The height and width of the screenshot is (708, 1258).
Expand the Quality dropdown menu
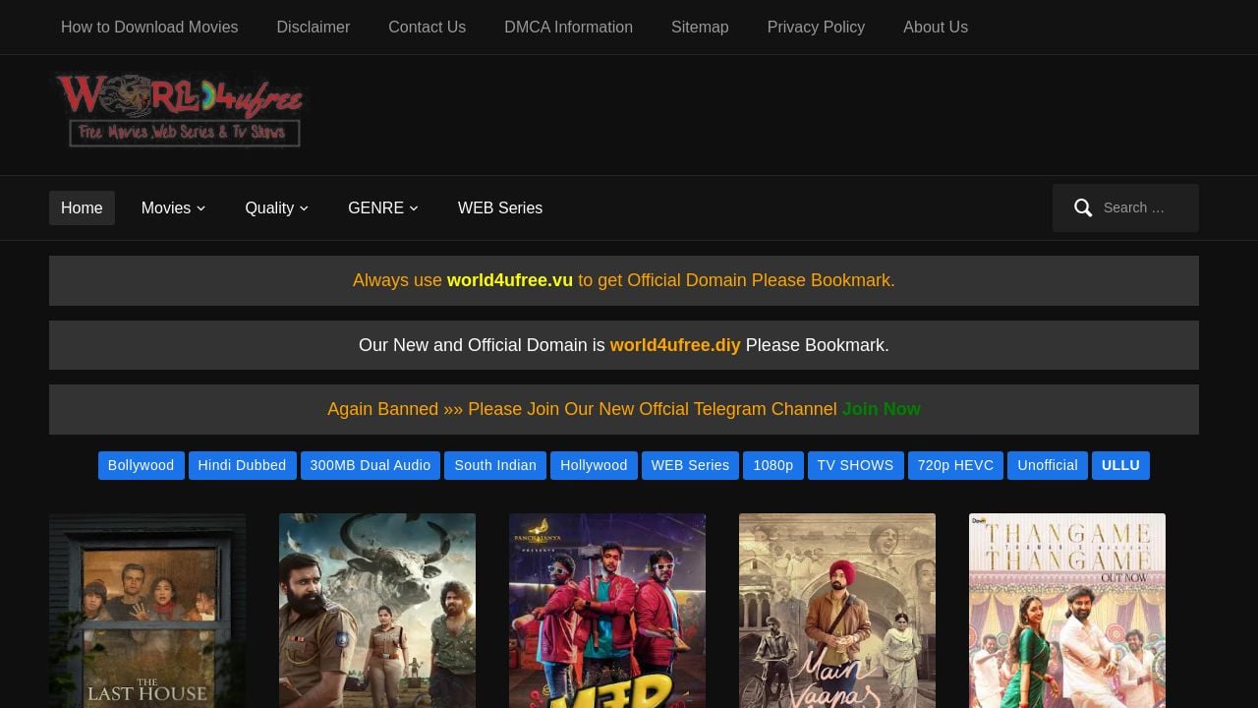(x=277, y=207)
